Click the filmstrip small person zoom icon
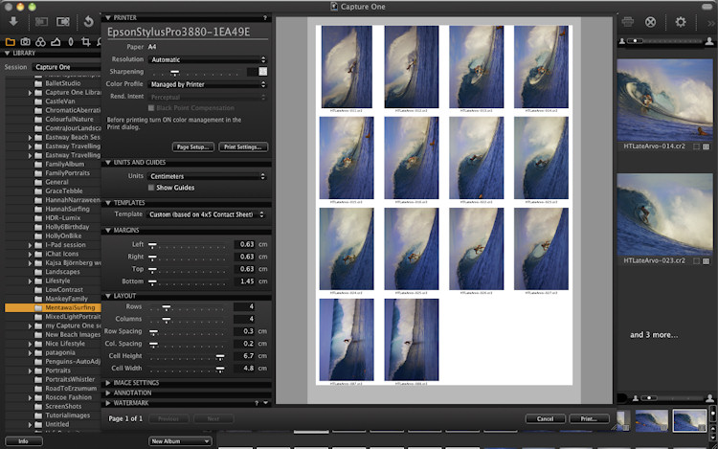The width and height of the screenshot is (718, 449). point(635,398)
